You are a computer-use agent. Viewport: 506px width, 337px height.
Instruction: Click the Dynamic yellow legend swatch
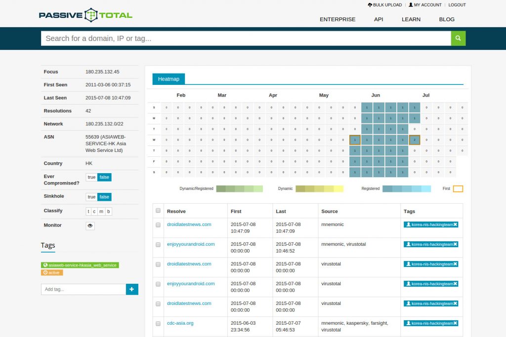[x=320, y=188]
